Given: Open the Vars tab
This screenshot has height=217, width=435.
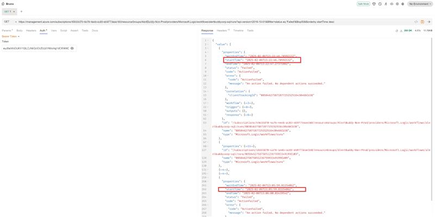Looking at the screenshot, I should [x=54, y=30].
